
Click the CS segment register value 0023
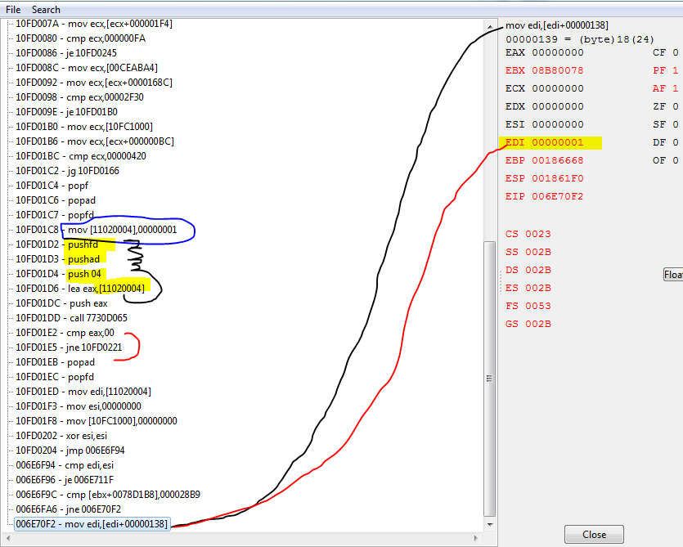[537, 233]
